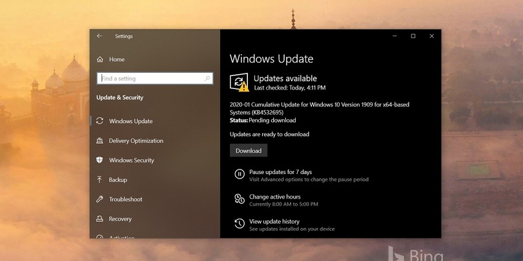The width and height of the screenshot is (523, 261).
Task: Click the Backup upload arrow icon
Action: (99, 179)
